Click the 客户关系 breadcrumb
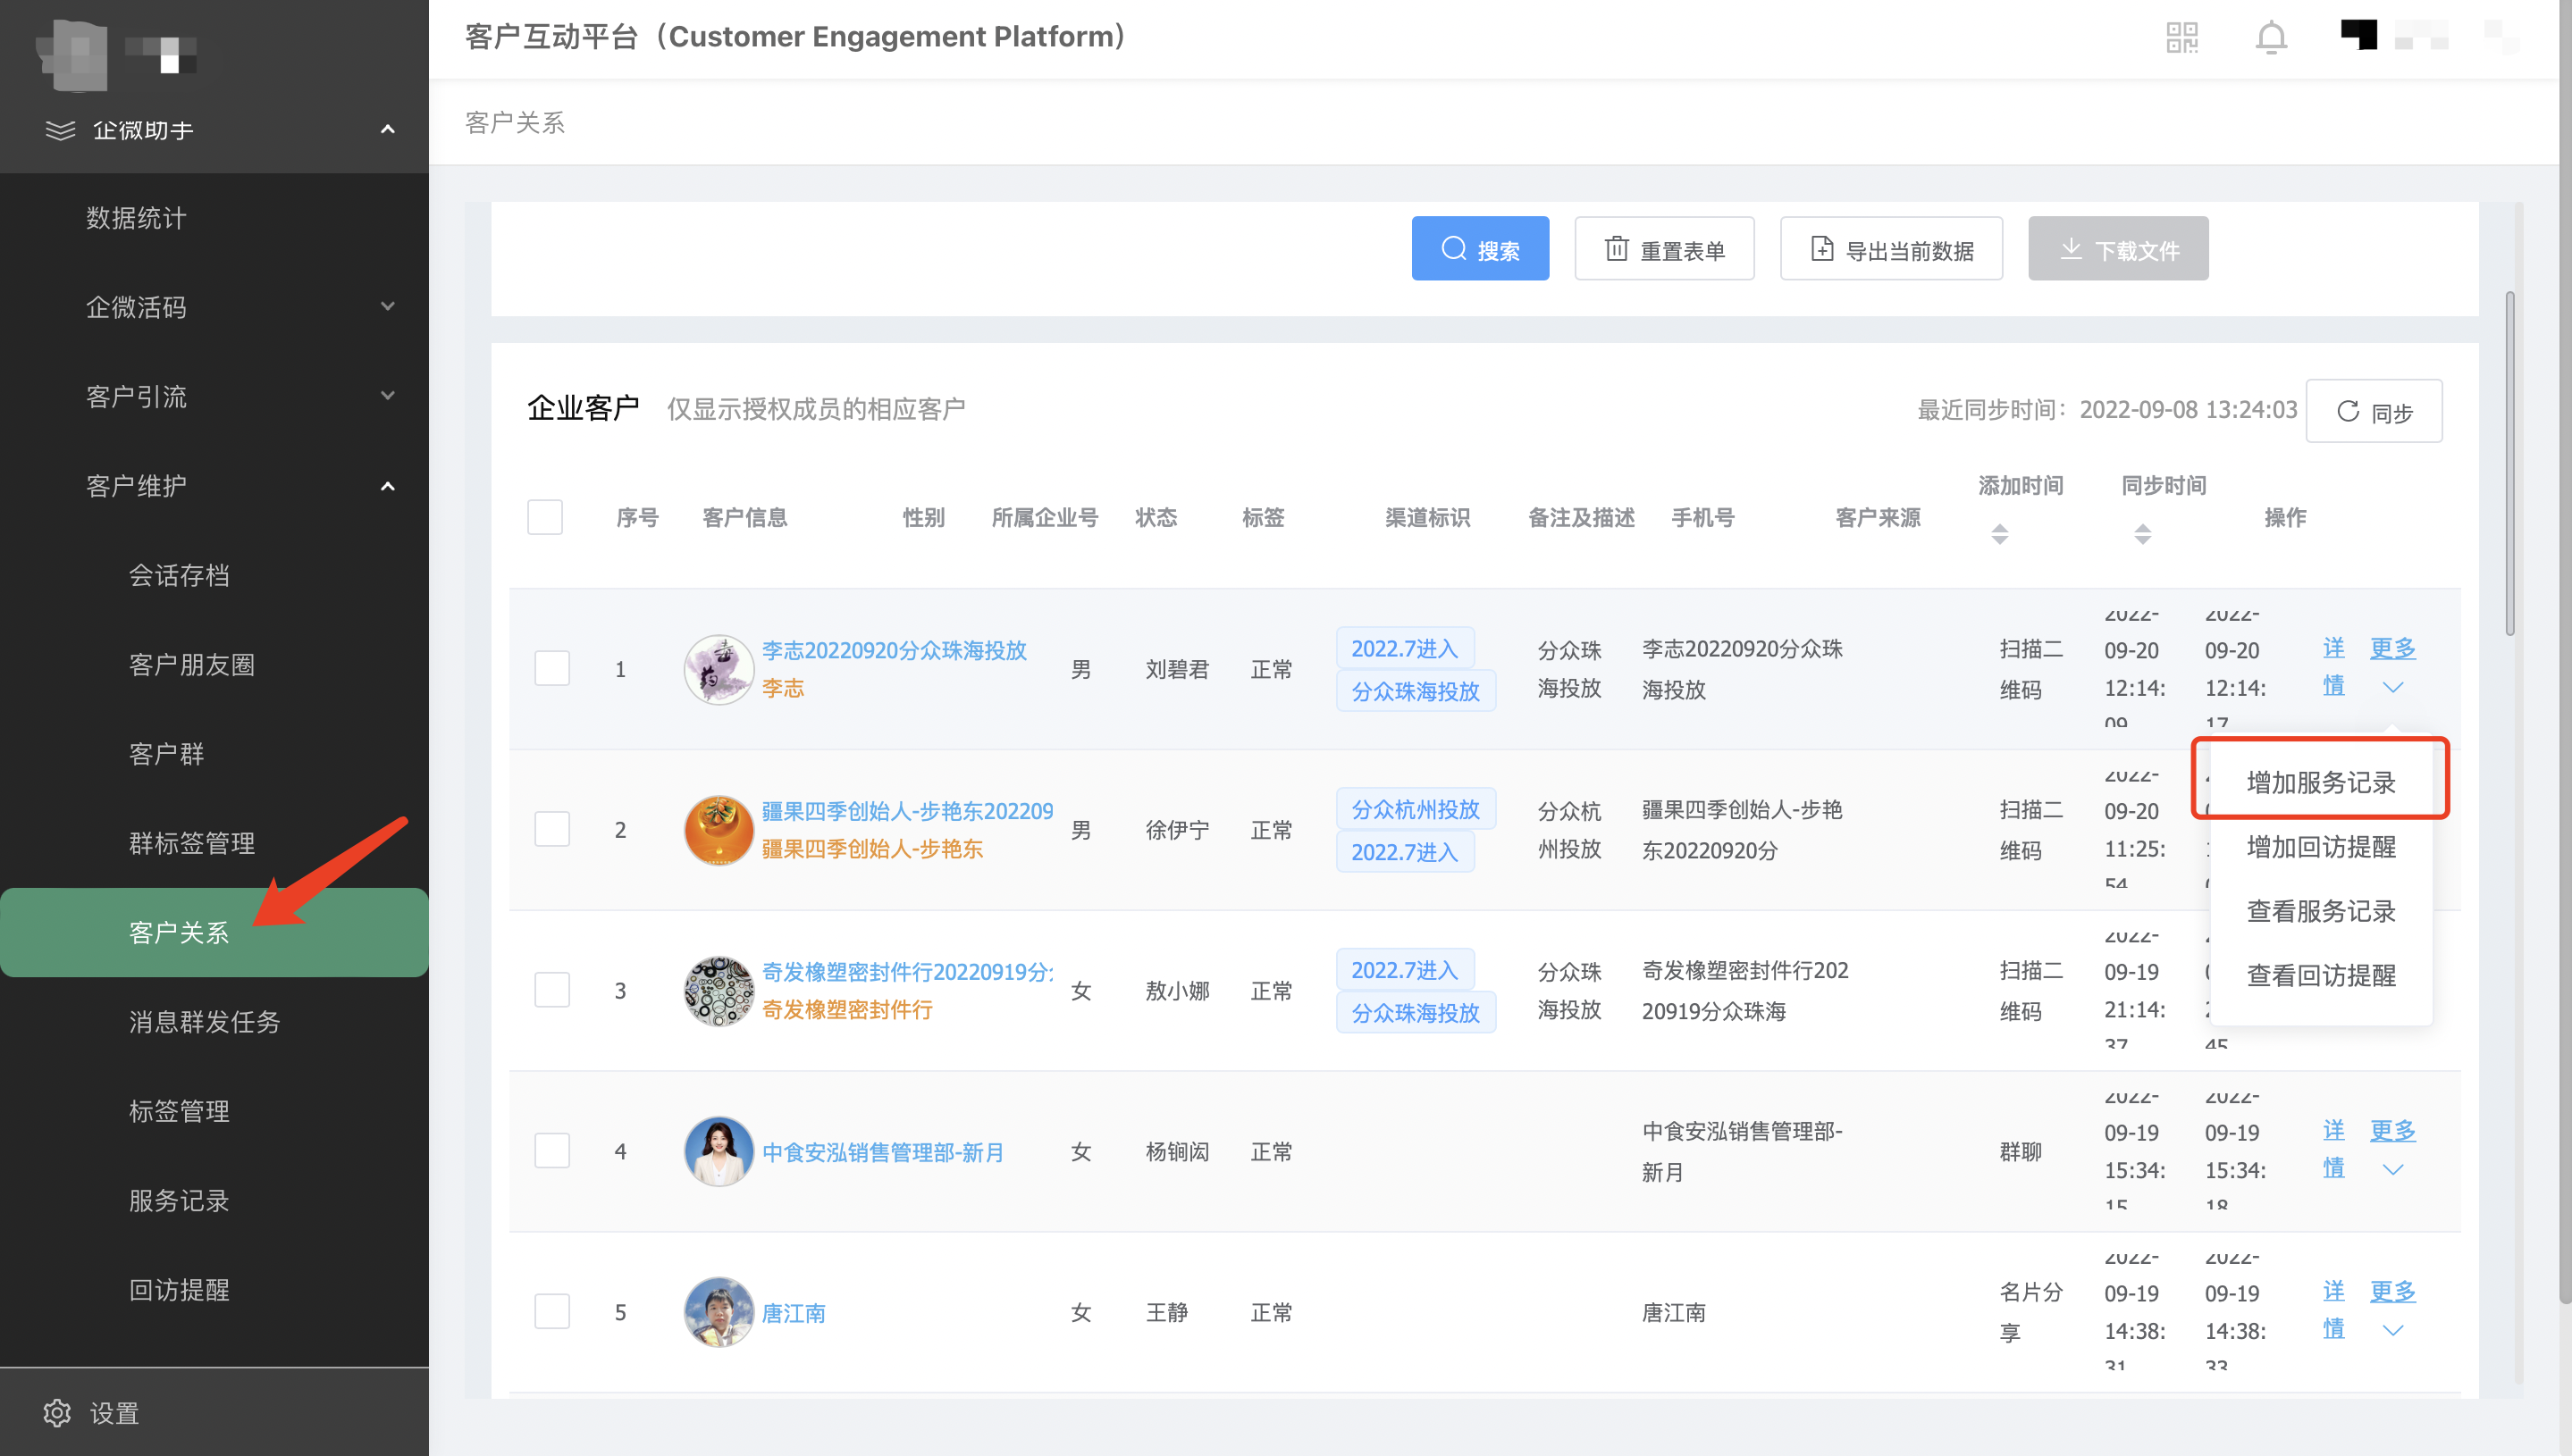The image size is (2572, 1456). [x=515, y=123]
